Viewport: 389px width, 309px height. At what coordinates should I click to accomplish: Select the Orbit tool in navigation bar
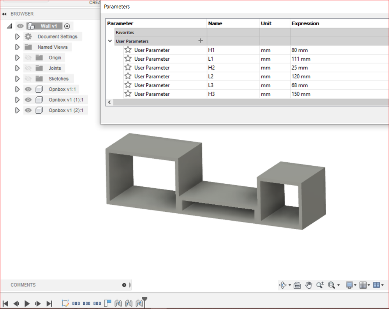283,285
